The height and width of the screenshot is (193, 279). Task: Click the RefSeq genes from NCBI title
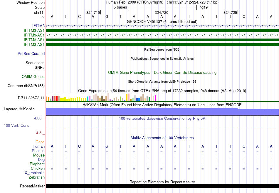pyautogui.click(x=162, y=49)
